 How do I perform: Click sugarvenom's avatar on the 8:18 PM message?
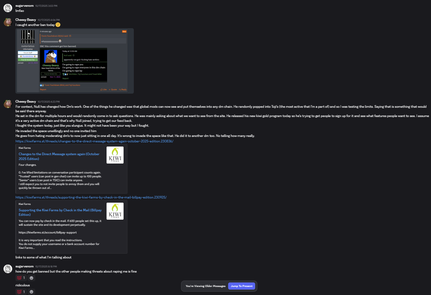click(x=8, y=269)
